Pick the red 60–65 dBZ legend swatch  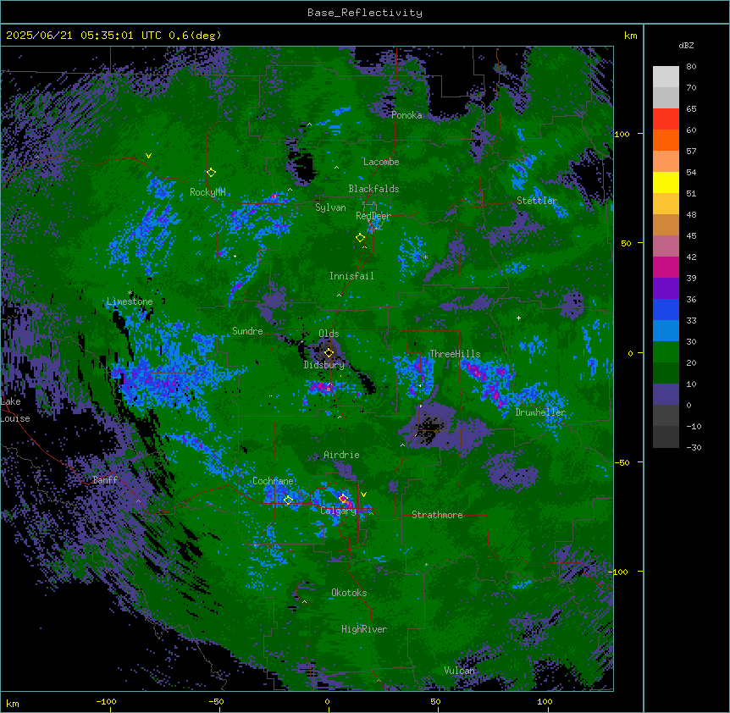tap(666, 119)
